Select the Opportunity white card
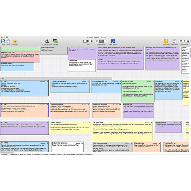The height and width of the screenshot is (191, 191). click(82, 65)
